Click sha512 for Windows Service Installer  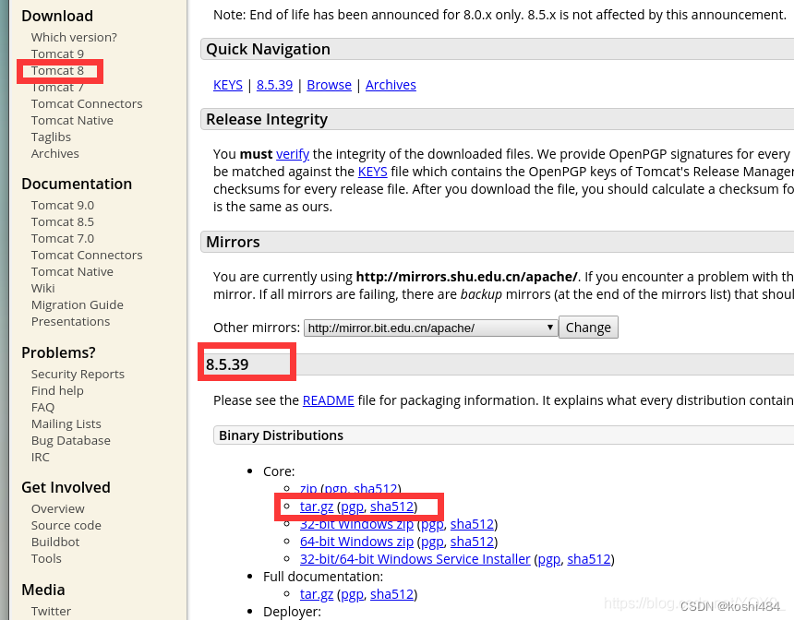[589, 559]
